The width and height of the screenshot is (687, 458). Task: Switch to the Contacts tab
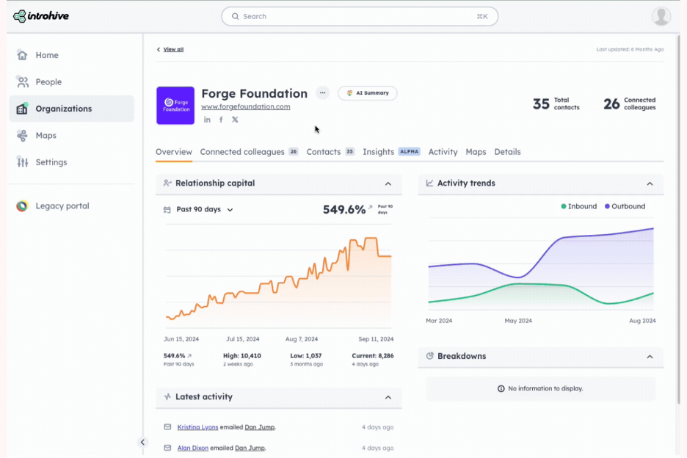click(x=330, y=152)
